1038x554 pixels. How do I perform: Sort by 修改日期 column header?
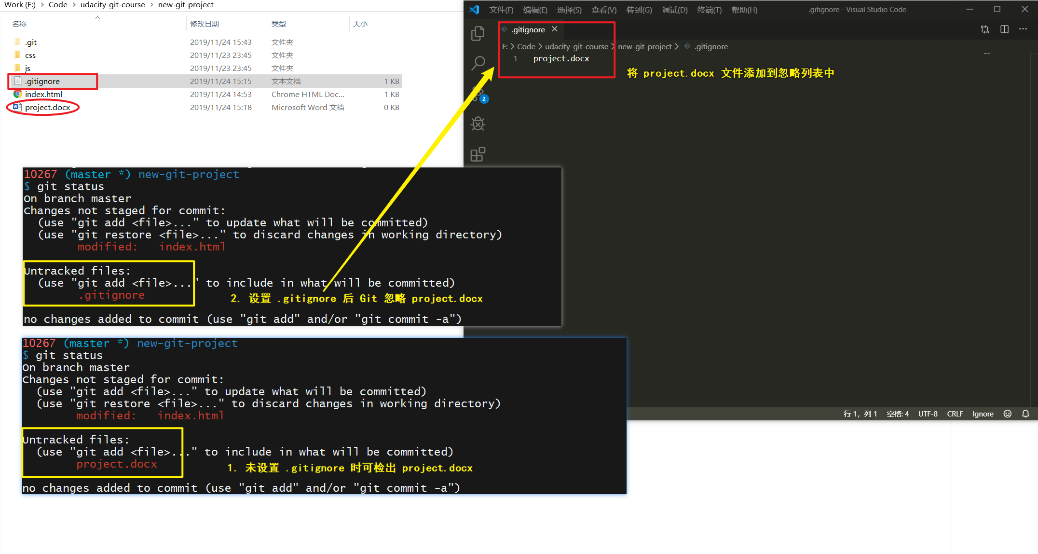point(205,24)
